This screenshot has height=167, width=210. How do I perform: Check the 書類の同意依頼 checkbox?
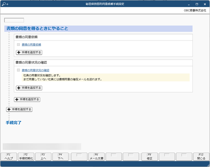click(18, 44)
